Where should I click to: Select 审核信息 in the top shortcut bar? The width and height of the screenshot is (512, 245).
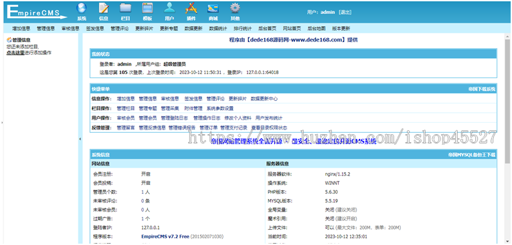coord(70,28)
